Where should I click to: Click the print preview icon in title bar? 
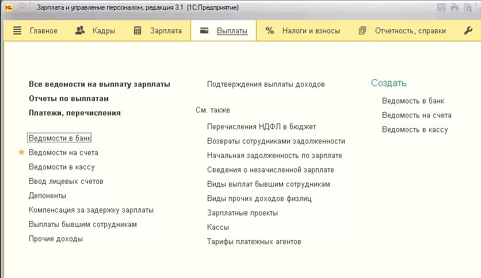pos(468,7)
